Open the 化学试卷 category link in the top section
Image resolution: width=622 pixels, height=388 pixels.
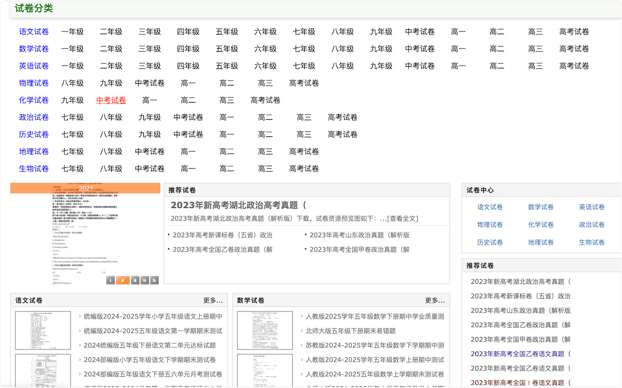(34, 100)
